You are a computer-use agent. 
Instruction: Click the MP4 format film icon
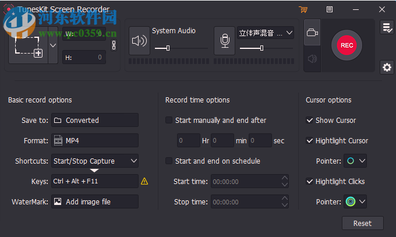pyautogui.click(x=58, y=140)
